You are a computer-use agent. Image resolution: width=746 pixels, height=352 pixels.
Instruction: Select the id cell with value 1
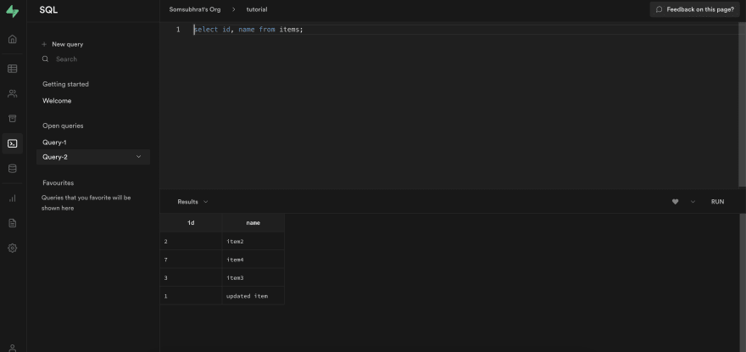coord(191,295)
